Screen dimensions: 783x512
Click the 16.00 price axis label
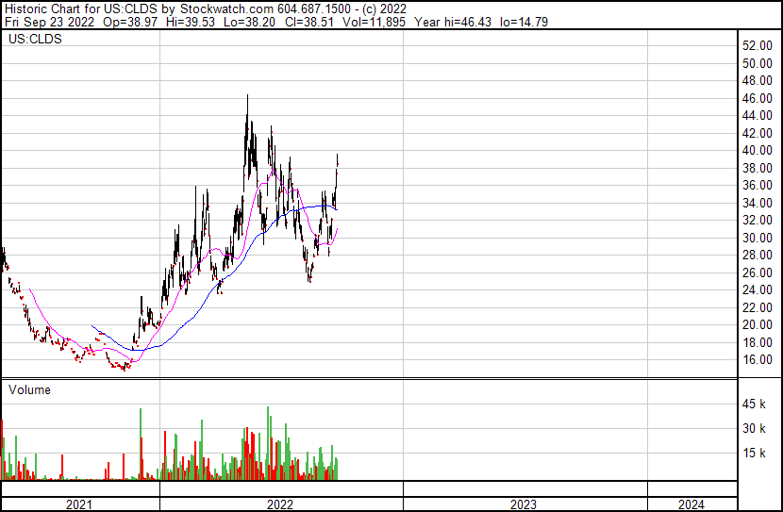click(757, 360)
